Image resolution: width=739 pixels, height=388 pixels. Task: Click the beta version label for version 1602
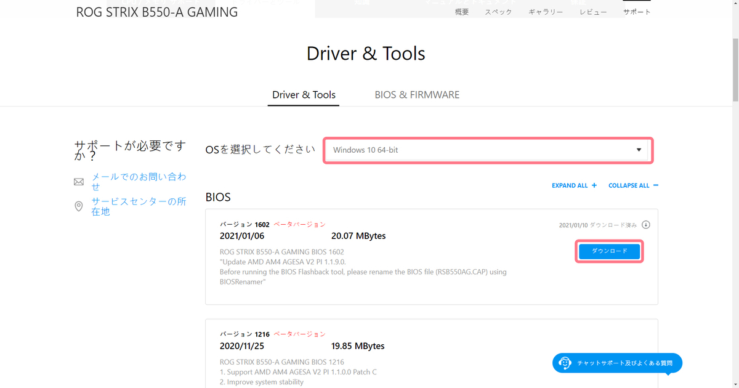point(299,225)
